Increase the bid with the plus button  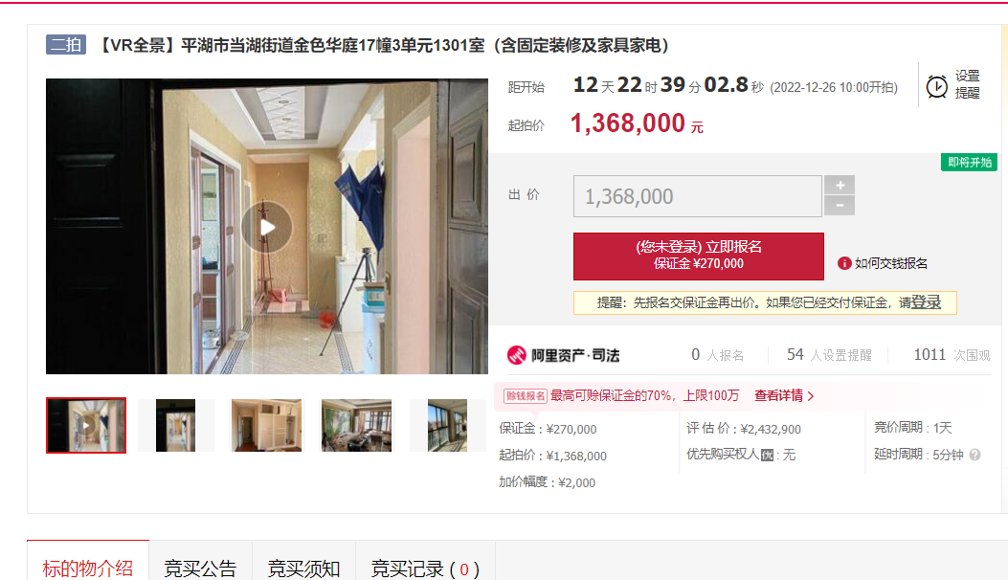(x=840, y=185)
